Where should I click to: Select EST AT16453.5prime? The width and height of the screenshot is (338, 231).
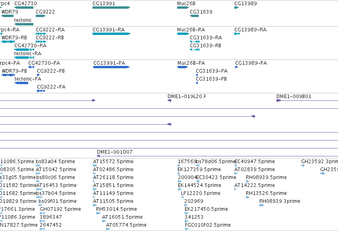coord(56,185)
